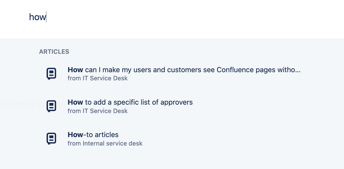Click the article icon beside the Confluence pages result
This screenshot has width=344, height=169.
pos(51,74)
